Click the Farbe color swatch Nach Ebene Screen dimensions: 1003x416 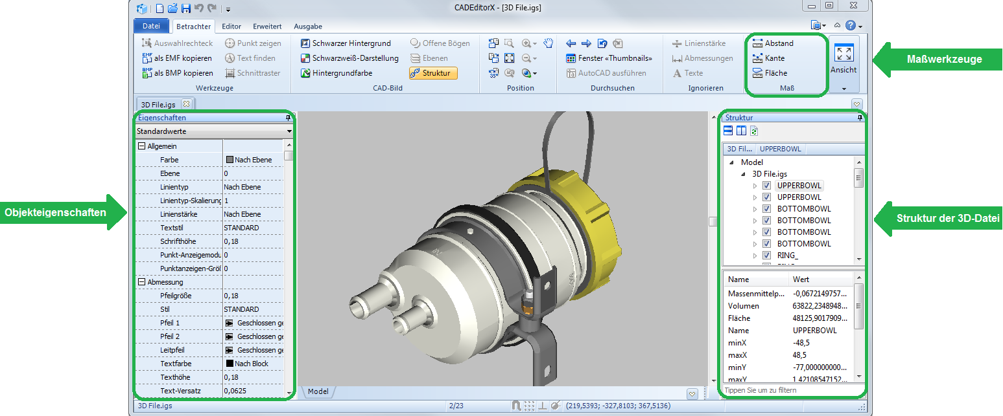point(230,160)
